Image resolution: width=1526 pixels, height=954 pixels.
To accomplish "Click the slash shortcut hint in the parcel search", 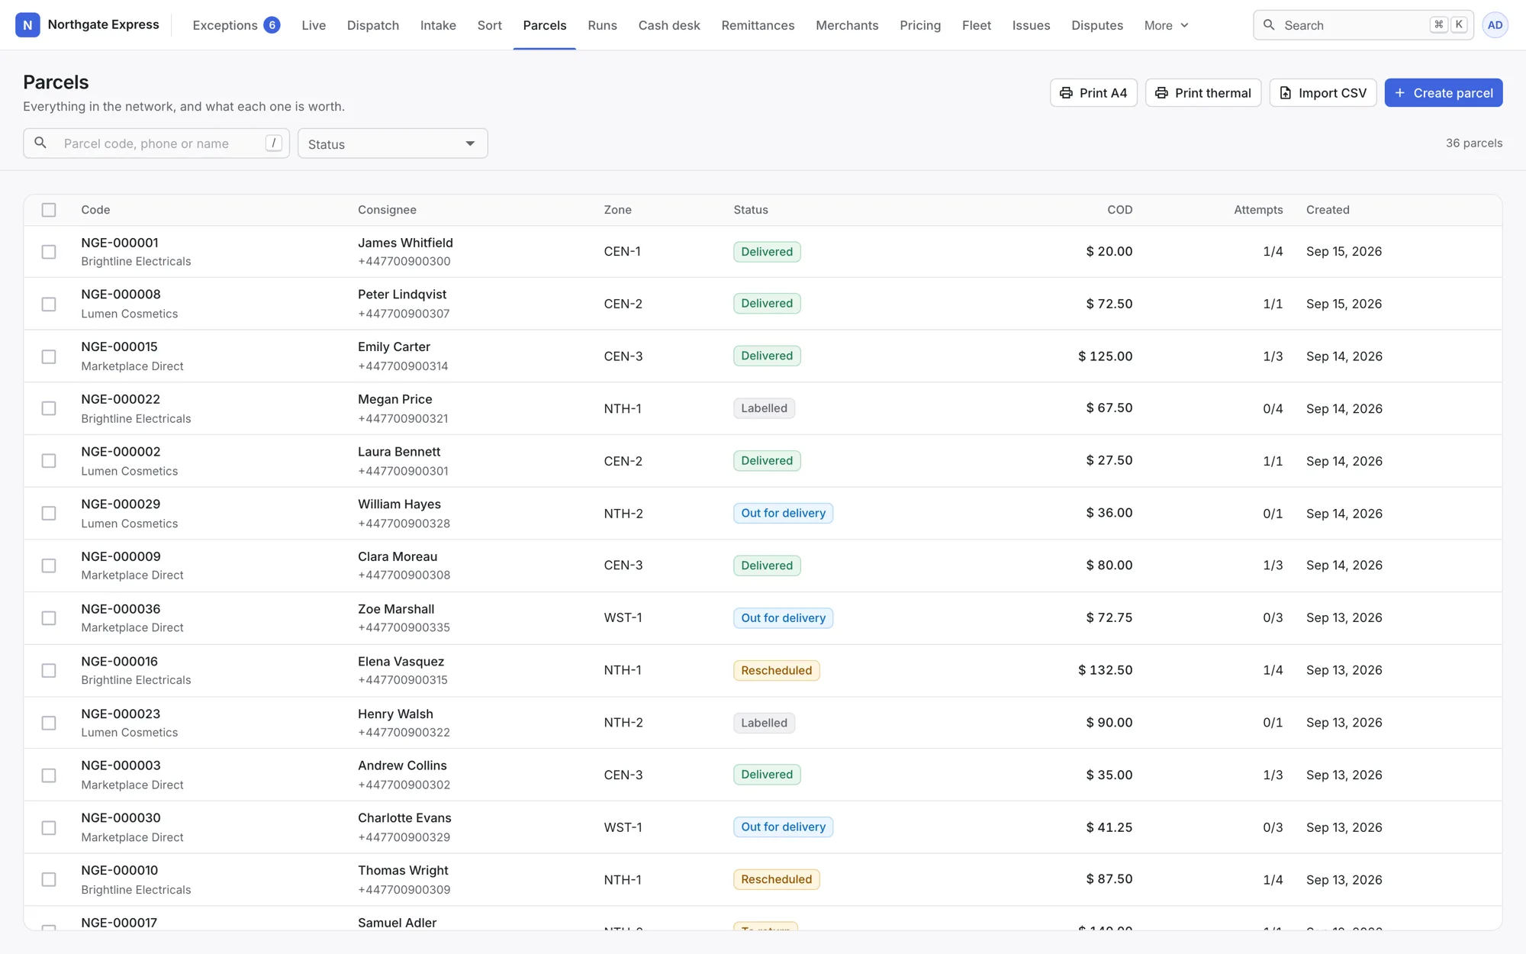I will 274,143.
